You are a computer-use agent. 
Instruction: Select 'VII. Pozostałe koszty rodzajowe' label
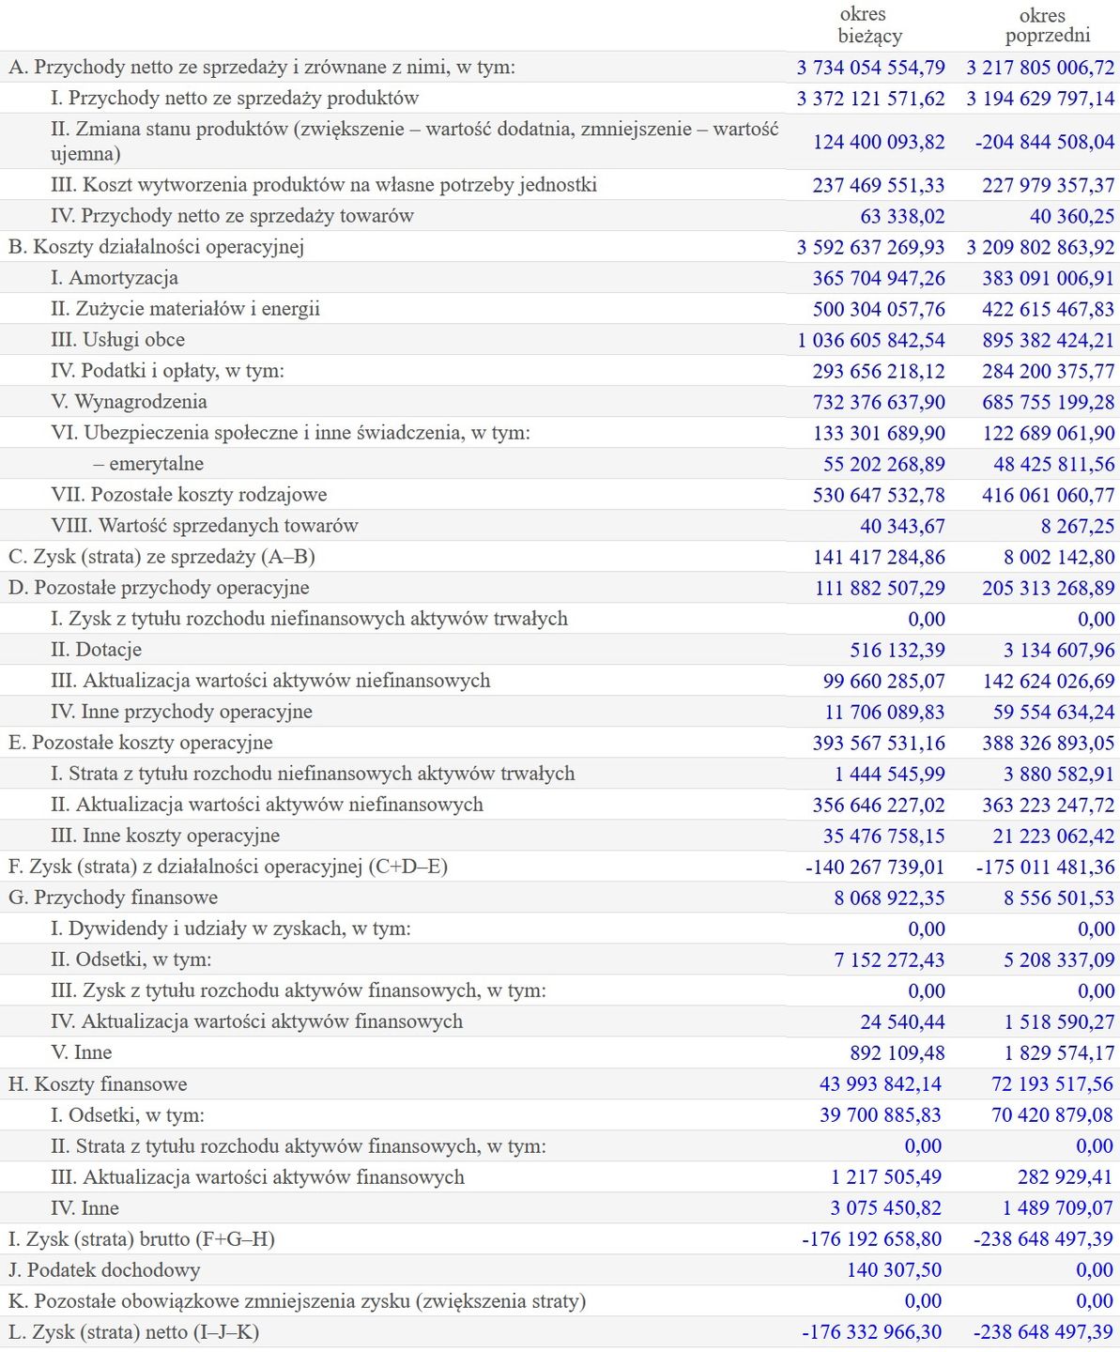point(189,494)
